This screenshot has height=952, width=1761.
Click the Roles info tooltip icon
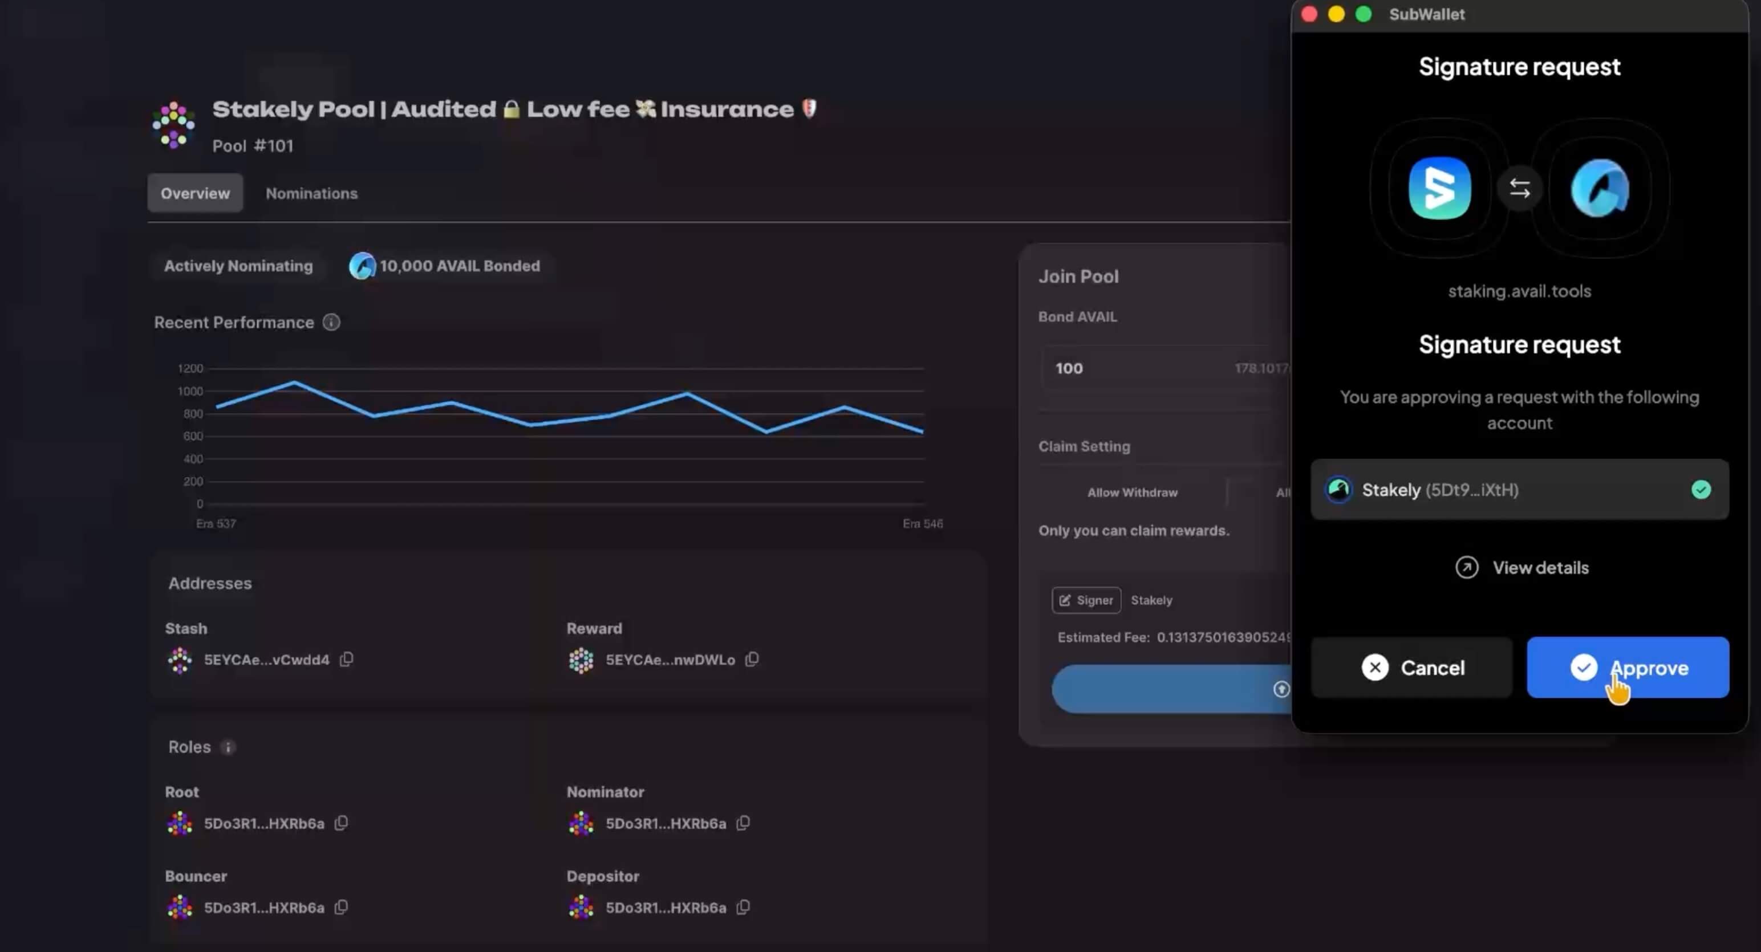click(228, 747)
